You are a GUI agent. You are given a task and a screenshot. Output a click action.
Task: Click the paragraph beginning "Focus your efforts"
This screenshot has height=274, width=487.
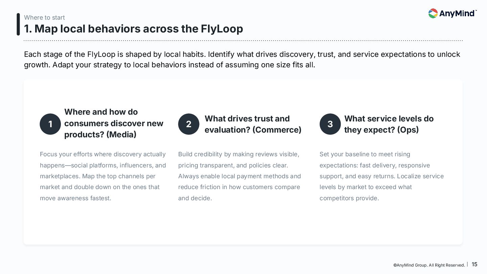pos(103,176)
